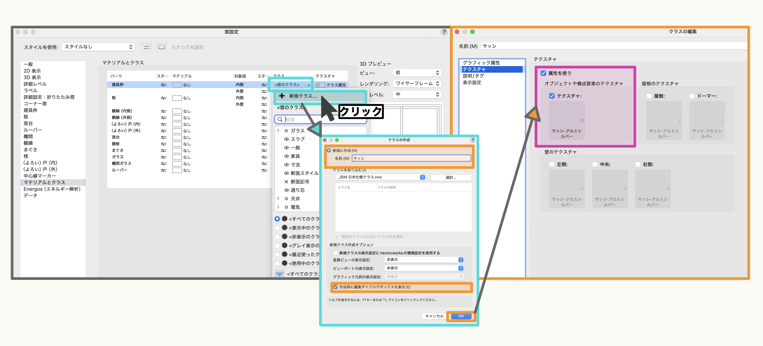Open the スタイルなし style dropdown
The width and height of the screenshot is (763, 346).
[98, 47]
